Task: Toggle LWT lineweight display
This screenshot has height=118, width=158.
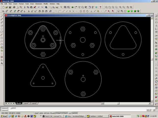Action: (x=70, y=113)
